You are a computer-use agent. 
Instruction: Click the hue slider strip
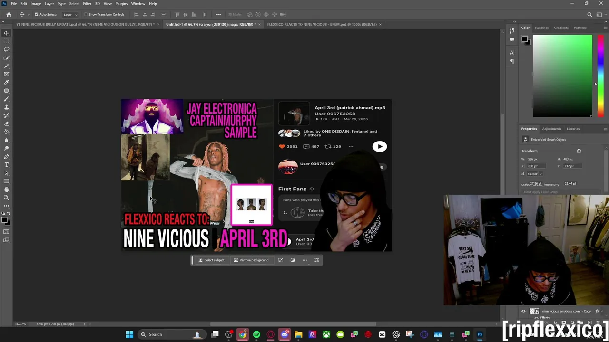pos(600,76)
